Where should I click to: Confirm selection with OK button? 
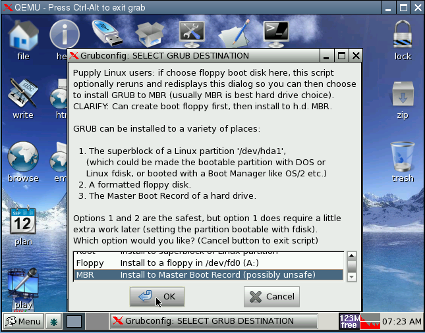(157, 297)
